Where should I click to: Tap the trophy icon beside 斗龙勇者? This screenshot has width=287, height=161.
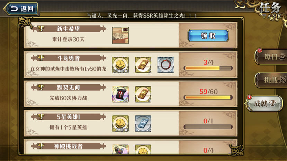pos(41,58)
